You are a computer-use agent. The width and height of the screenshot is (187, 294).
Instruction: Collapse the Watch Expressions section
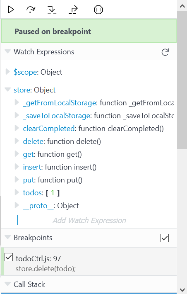click(8, 51)
